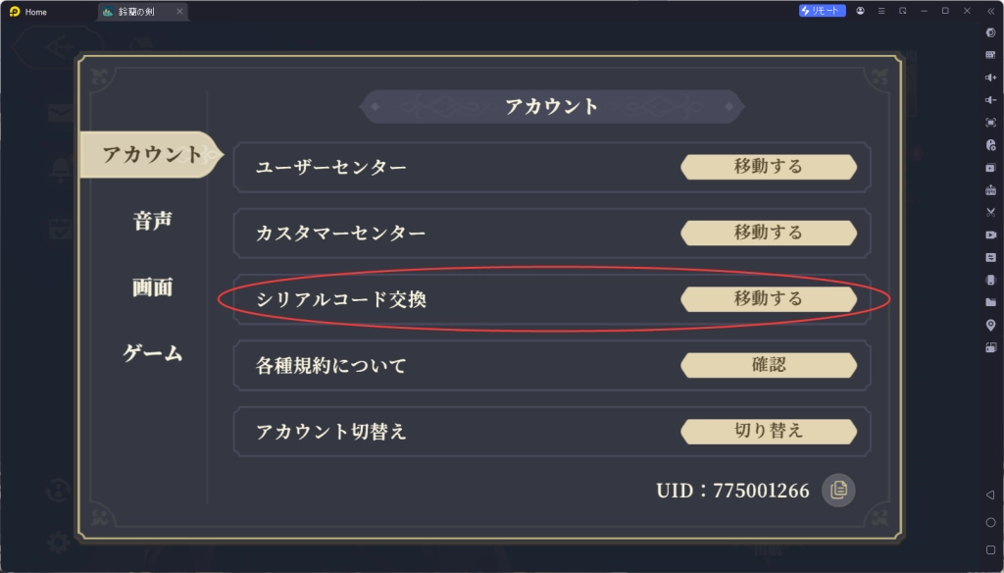Start screen recording with the video icon

click(990, 234)
